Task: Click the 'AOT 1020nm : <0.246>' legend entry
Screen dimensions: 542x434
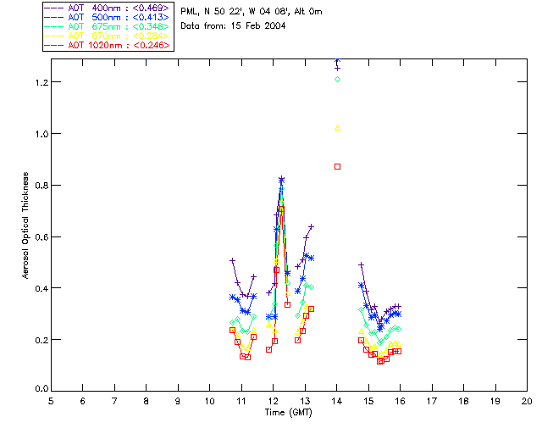Action: [107, 45]
